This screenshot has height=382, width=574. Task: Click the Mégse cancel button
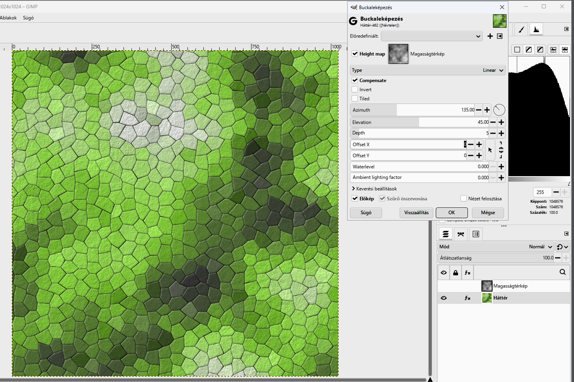click(x=488, y=213)
